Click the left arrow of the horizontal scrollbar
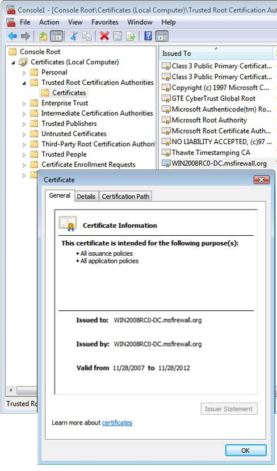 11,390
